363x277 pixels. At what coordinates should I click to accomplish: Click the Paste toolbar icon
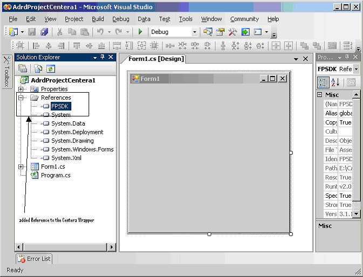[x=85, y=32]
